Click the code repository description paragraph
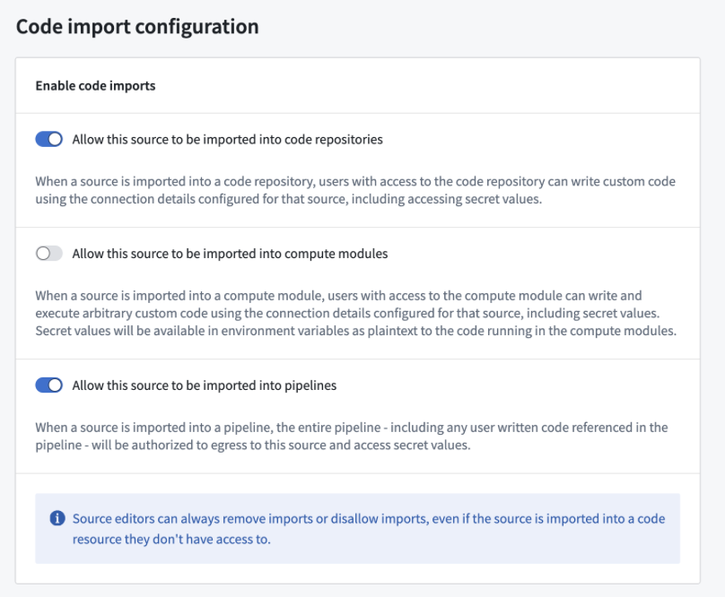This screenshot has height=597, width=725. (355, 190)
